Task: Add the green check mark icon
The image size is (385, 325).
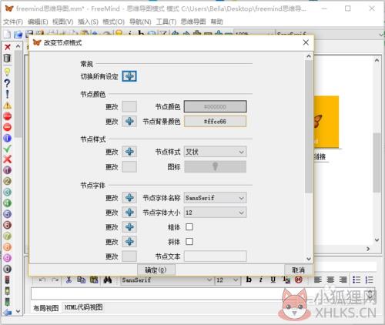Action: (8, 149)
